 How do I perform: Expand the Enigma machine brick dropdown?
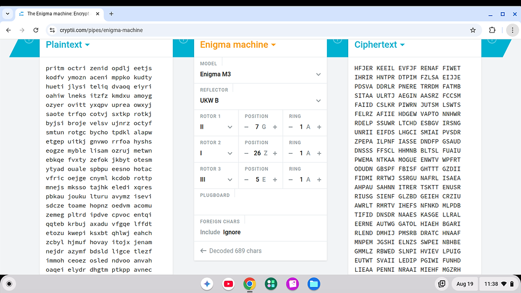click(x=238, y=45)
